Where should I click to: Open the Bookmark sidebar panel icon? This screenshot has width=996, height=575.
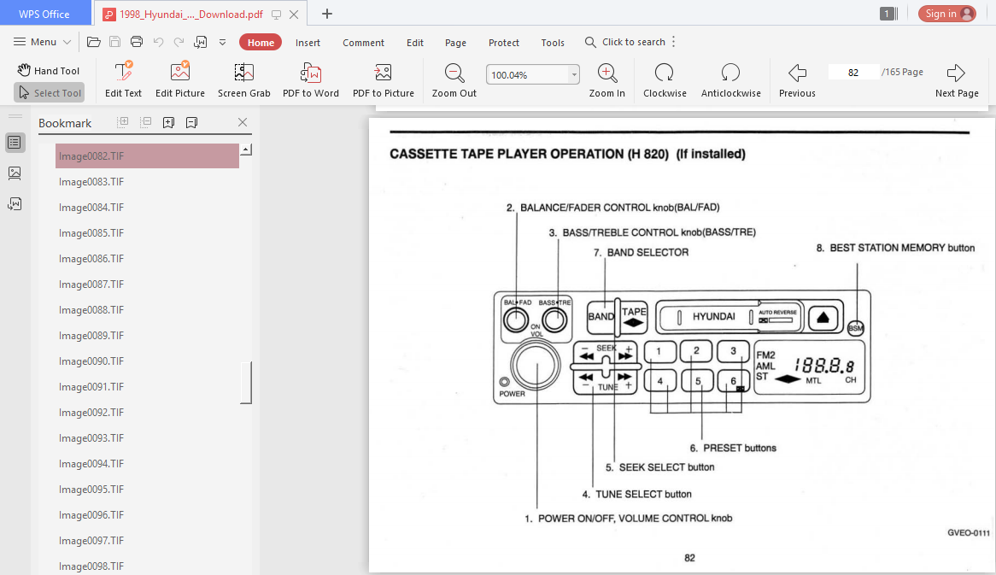point(15,143)
